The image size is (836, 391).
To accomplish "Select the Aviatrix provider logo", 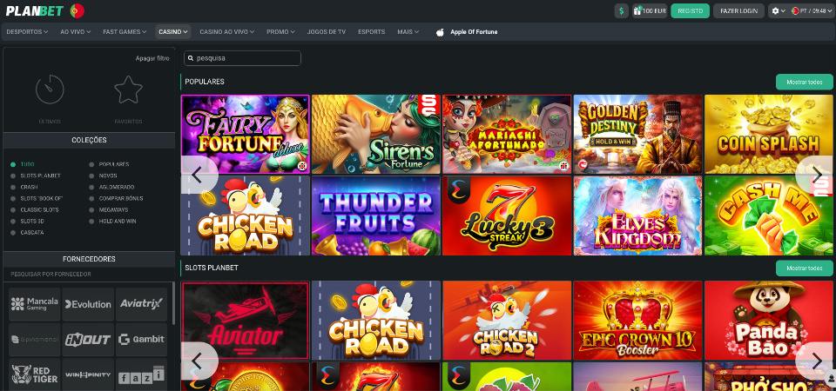I will pos(141,304).
